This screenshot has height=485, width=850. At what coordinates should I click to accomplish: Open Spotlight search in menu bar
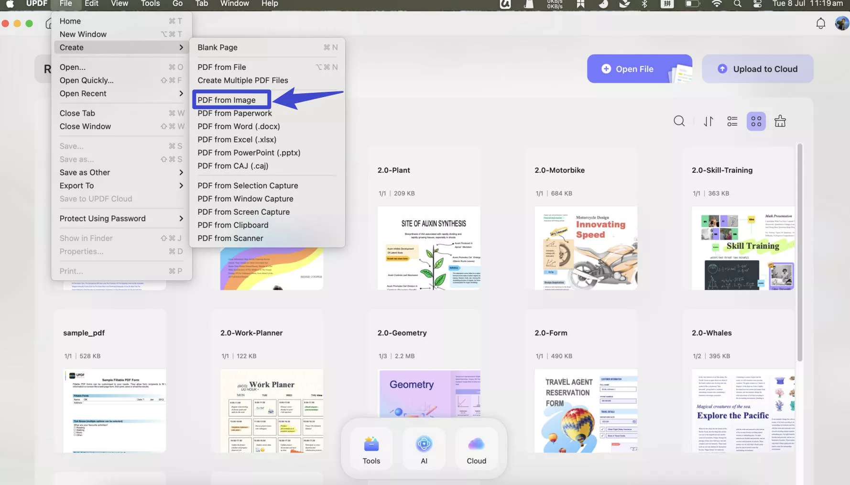(x=737, y=4)
